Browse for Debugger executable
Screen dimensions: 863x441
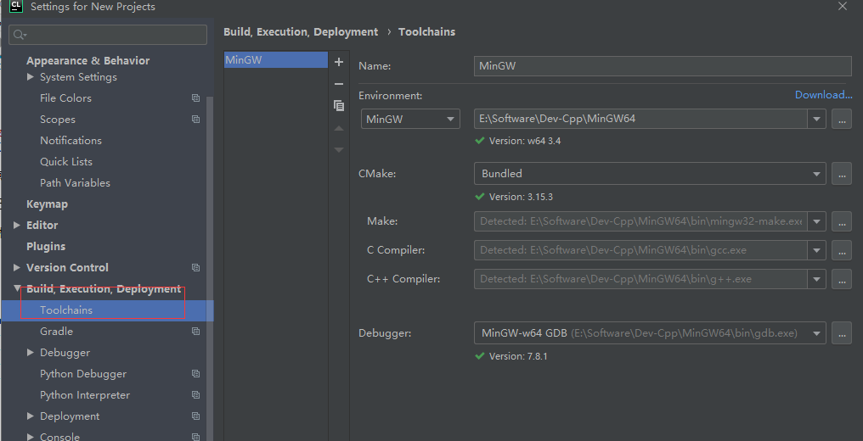point(842,332)
